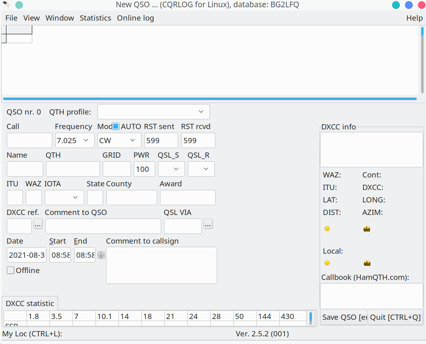426x344 pixels.
Task: Click the blue horizontal scrollbar under the log grid
Action: pyautogui.click(x=210, y=99)
